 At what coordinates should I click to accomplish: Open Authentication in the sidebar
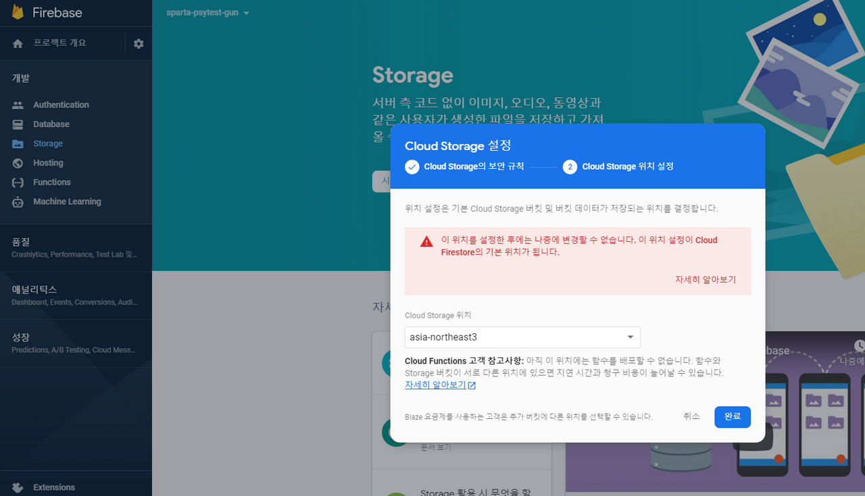pos(61,105)
